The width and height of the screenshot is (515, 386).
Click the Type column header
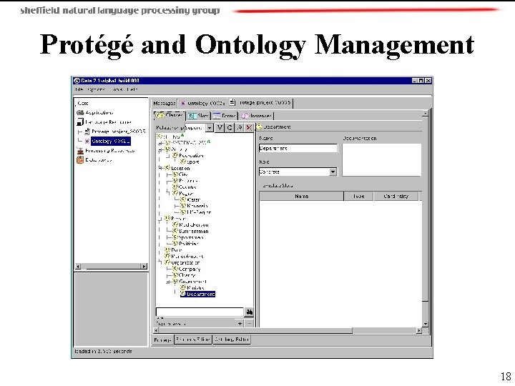click(358, 196)
